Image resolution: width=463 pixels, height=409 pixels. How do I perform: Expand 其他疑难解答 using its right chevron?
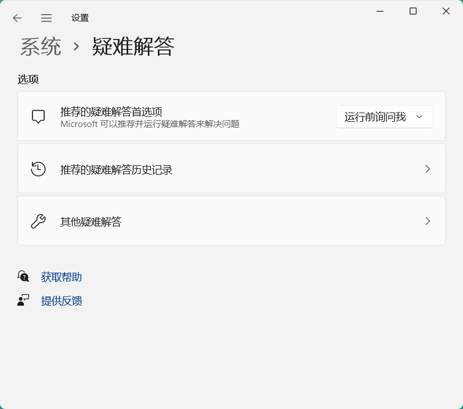point(428,221)
